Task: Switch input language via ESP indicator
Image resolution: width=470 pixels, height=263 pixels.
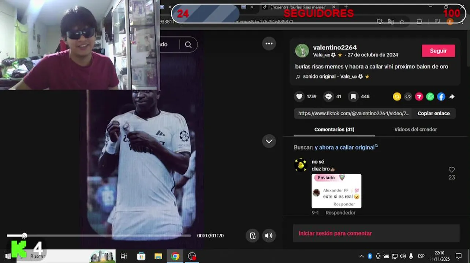Action: [x=421, y=256]
